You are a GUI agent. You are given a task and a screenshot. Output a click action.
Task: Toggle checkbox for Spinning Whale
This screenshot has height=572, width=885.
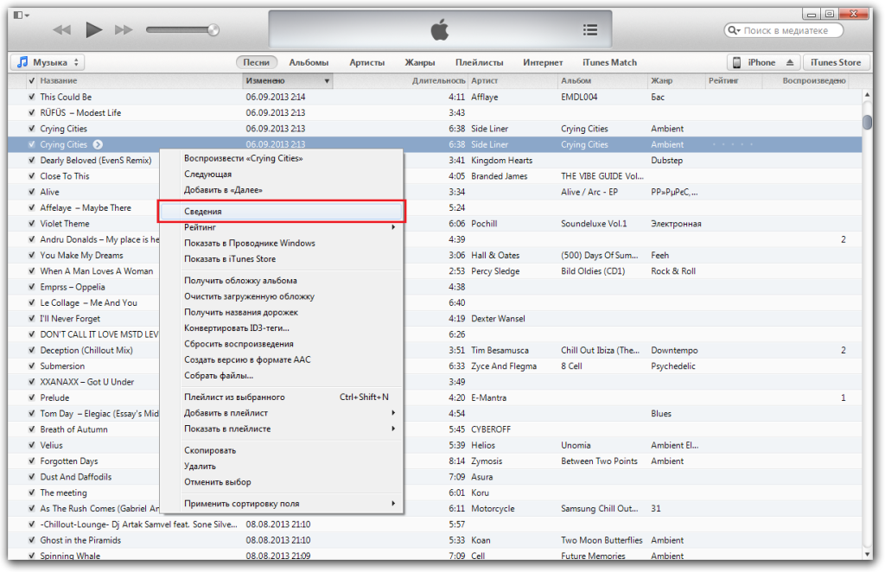pos(31,556)
